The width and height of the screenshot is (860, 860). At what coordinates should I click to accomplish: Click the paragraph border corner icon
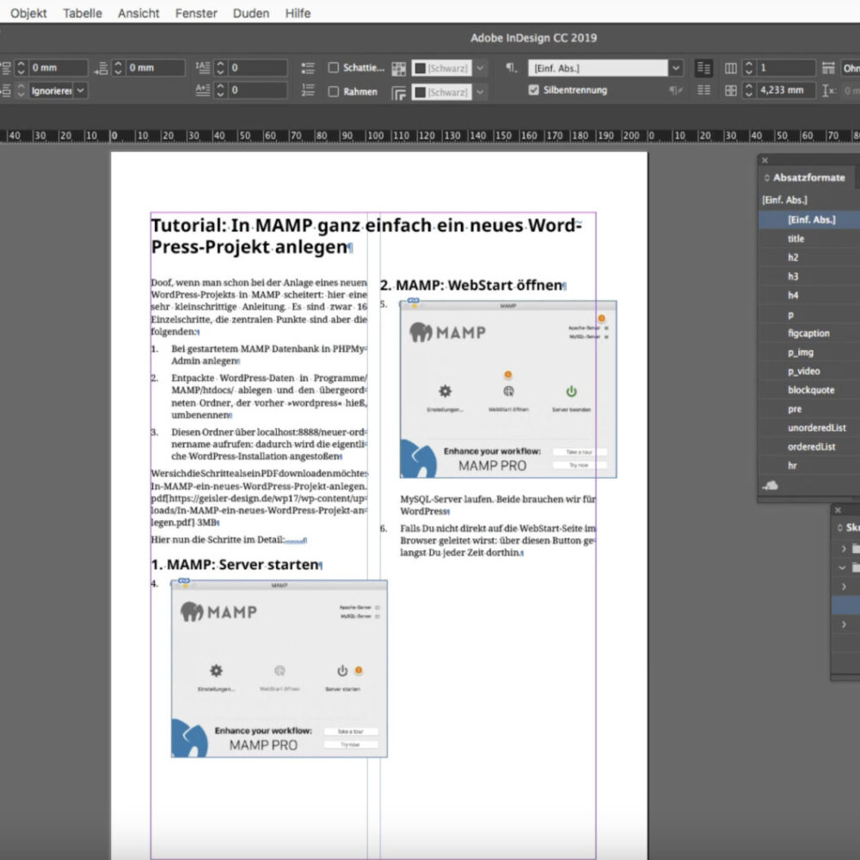pos(399,93)
